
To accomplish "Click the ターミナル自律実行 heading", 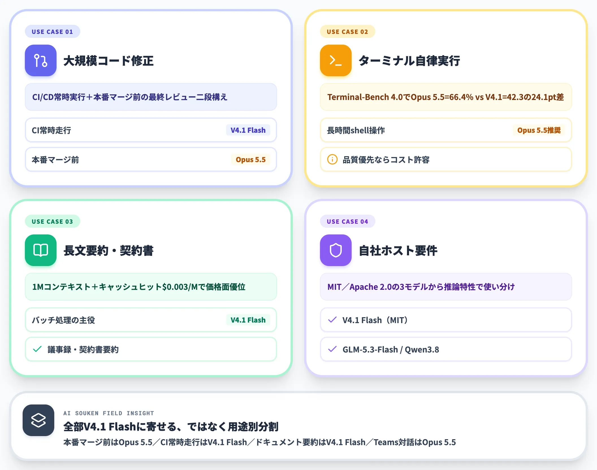I will pos(409,61).
